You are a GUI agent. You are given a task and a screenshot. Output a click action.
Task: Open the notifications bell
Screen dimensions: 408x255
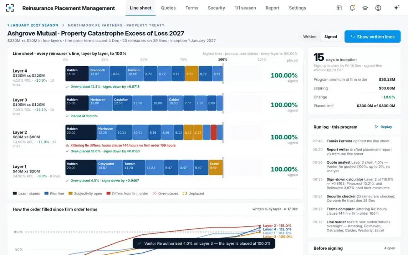[x=352, y=8]
